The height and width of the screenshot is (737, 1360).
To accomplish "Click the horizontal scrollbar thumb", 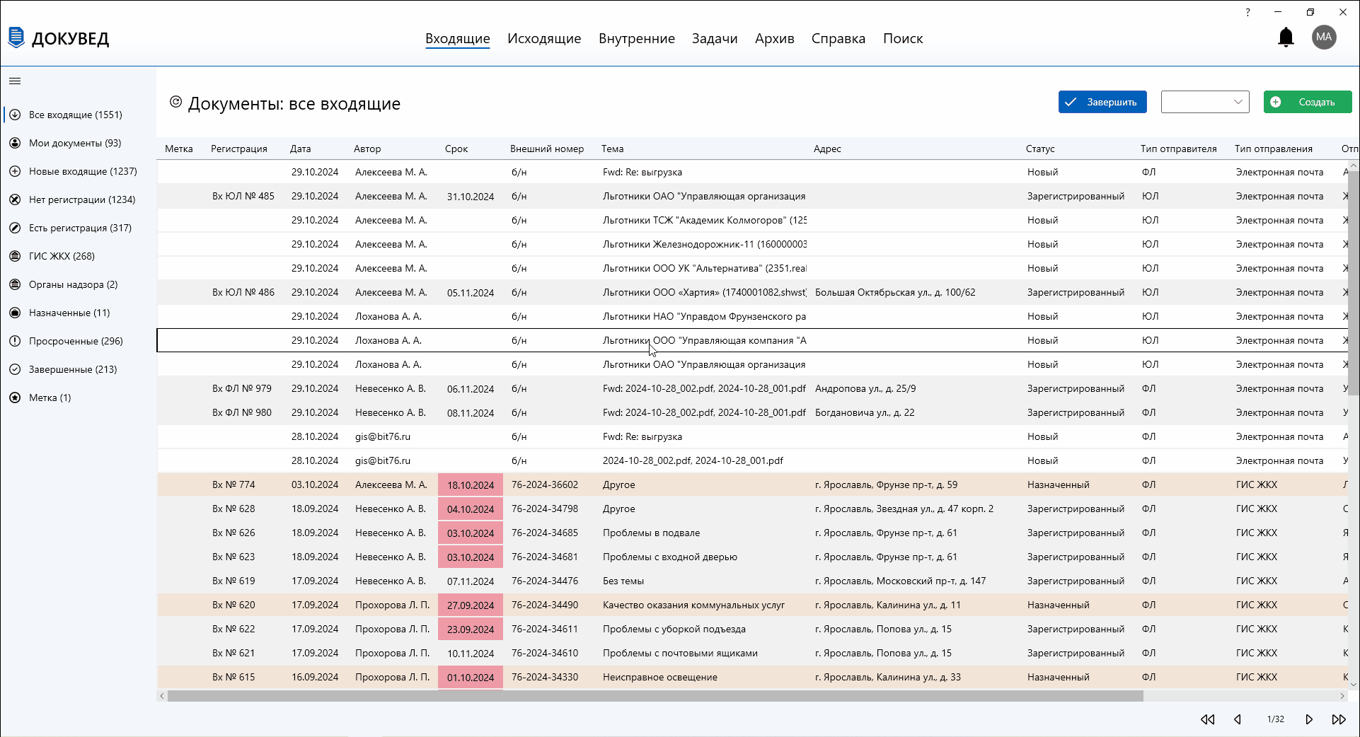I will [655, 696].
